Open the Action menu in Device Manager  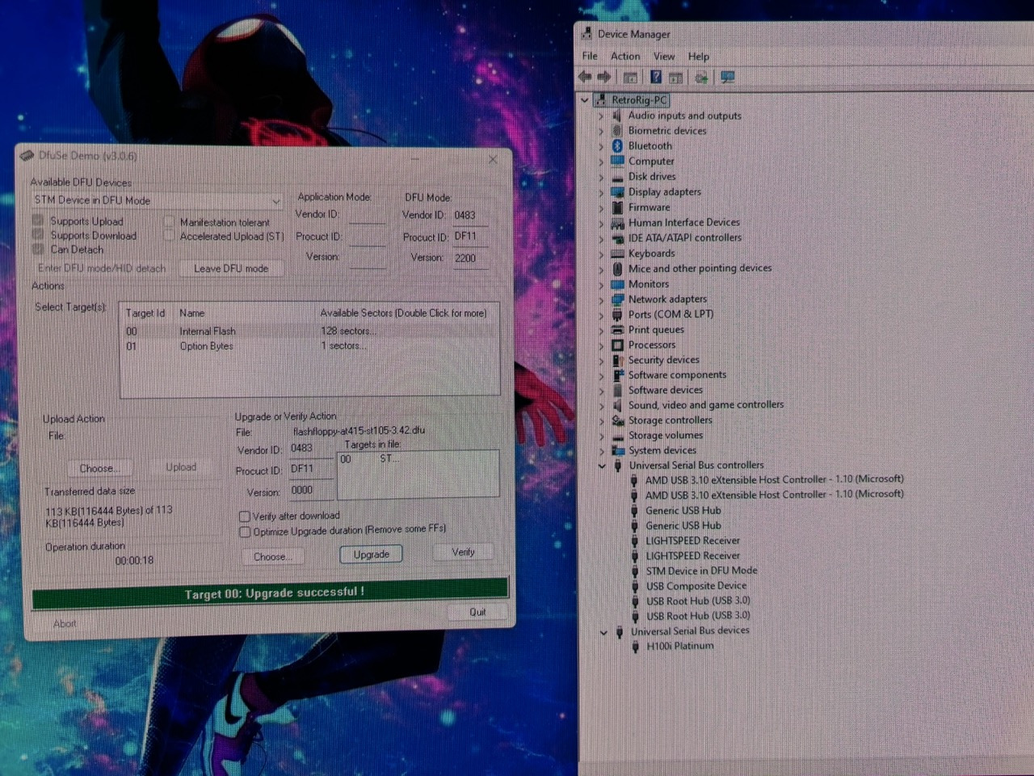624,57
